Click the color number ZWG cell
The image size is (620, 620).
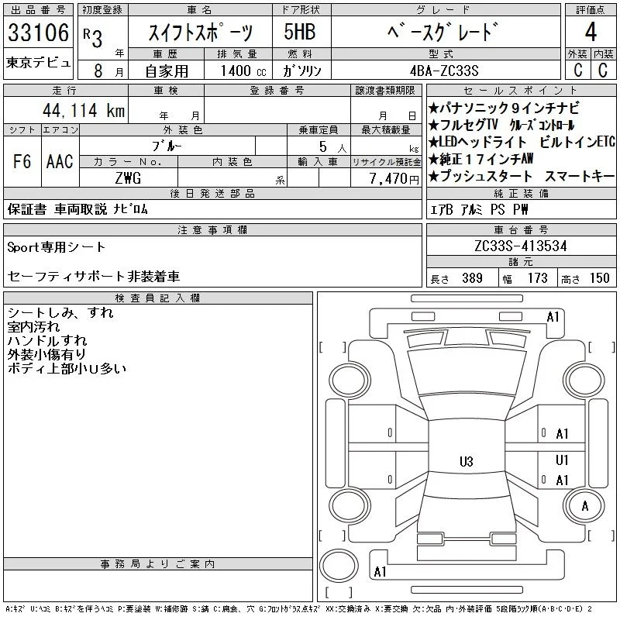point(129,178)
